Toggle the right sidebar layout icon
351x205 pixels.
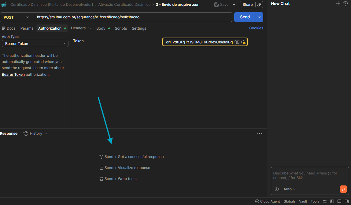coord(346,201)
